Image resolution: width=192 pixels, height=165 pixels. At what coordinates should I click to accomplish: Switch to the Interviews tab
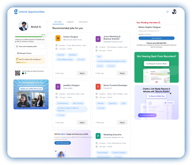(x=83, y=22)
